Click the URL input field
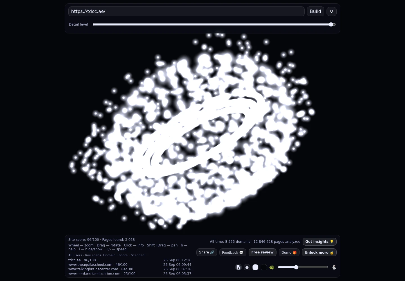 (x=186, y=12)
